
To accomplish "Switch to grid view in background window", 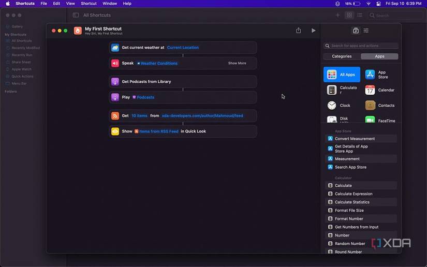I will 349,15.
